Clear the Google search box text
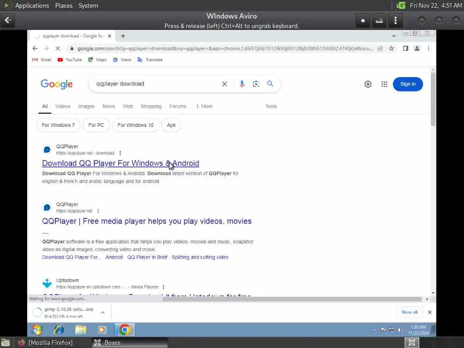Image resolution: width=464 pixels, height=348 pixels. (225, 84)
